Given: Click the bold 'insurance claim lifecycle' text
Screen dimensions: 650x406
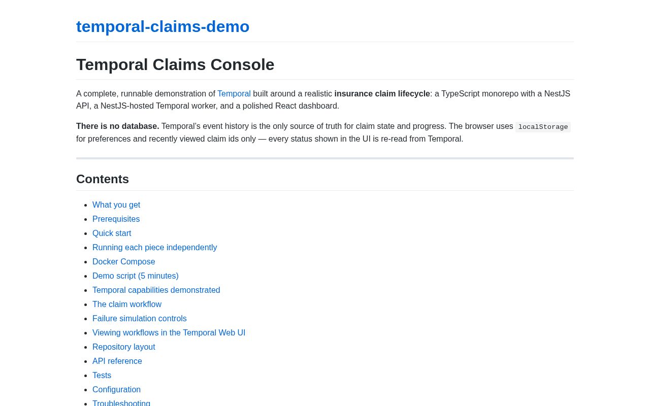Looking at the screenshot, I should tap(382, 94).
